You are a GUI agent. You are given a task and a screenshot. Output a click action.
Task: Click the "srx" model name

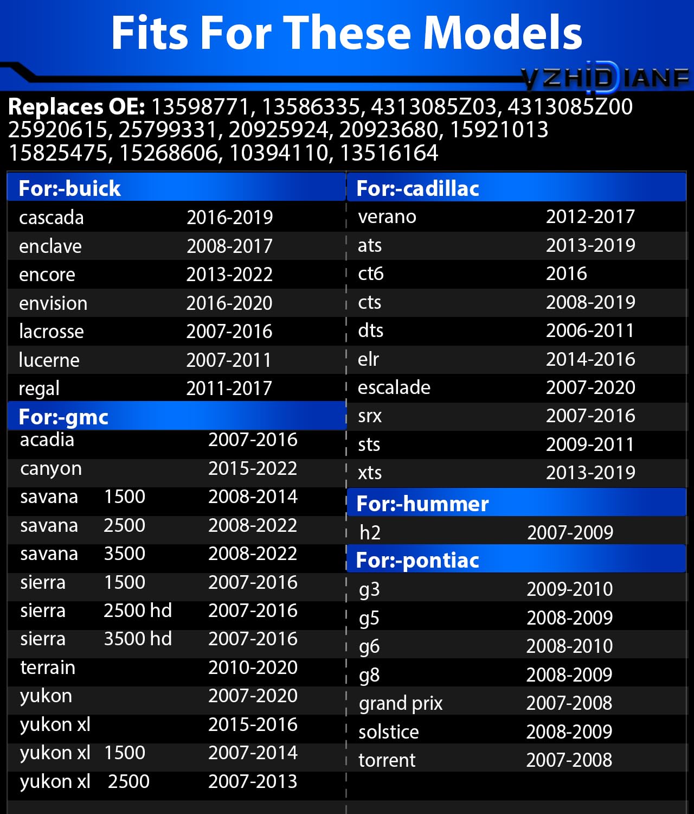(370, 416)
